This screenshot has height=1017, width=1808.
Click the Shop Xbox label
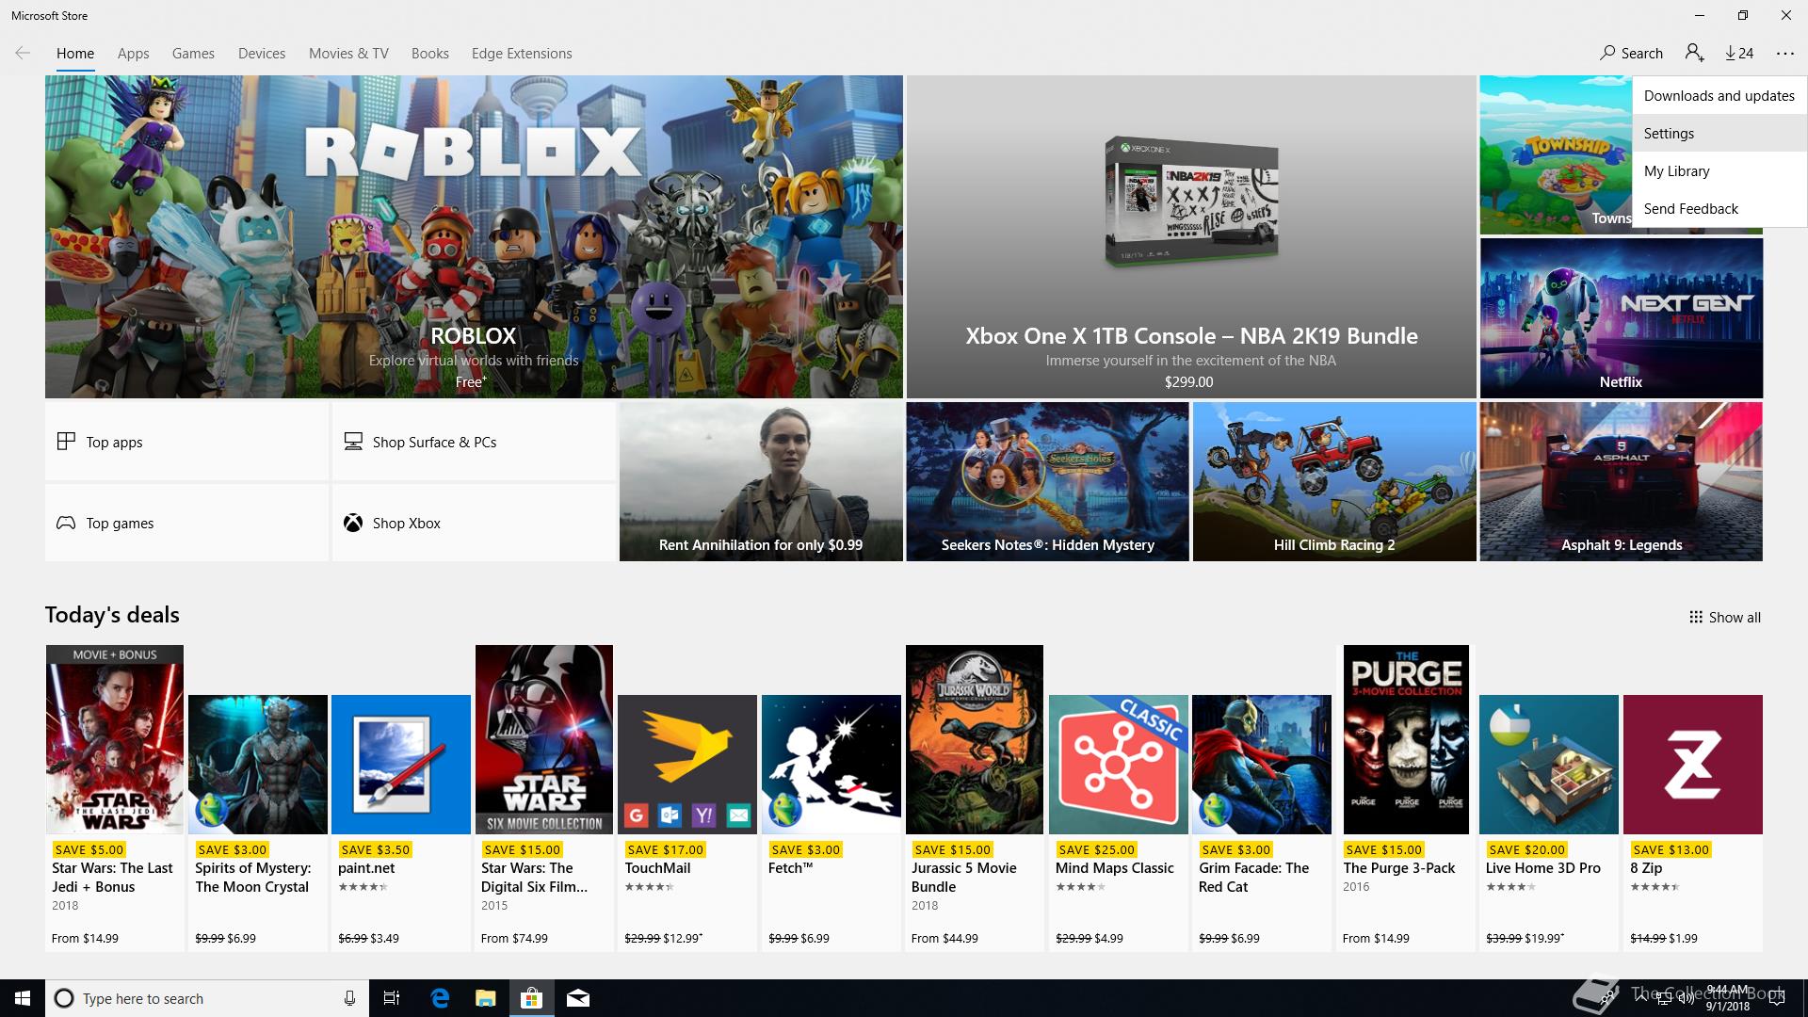406,524
